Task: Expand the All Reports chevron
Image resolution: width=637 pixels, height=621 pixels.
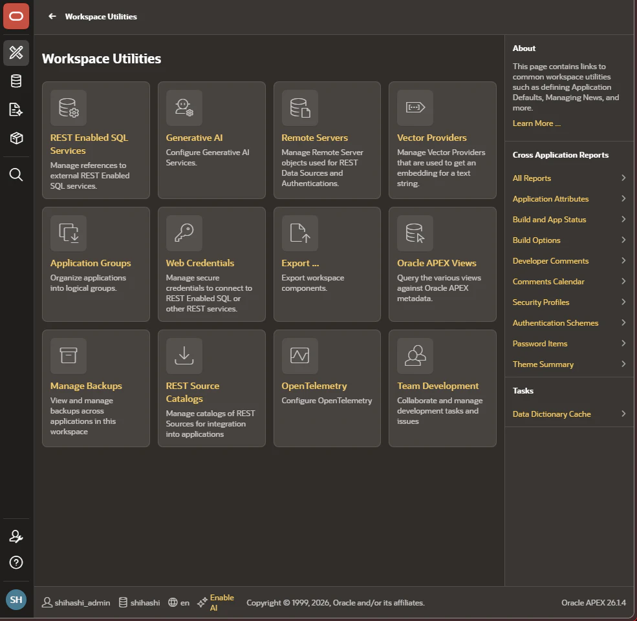Action: (x=623, y=178)
